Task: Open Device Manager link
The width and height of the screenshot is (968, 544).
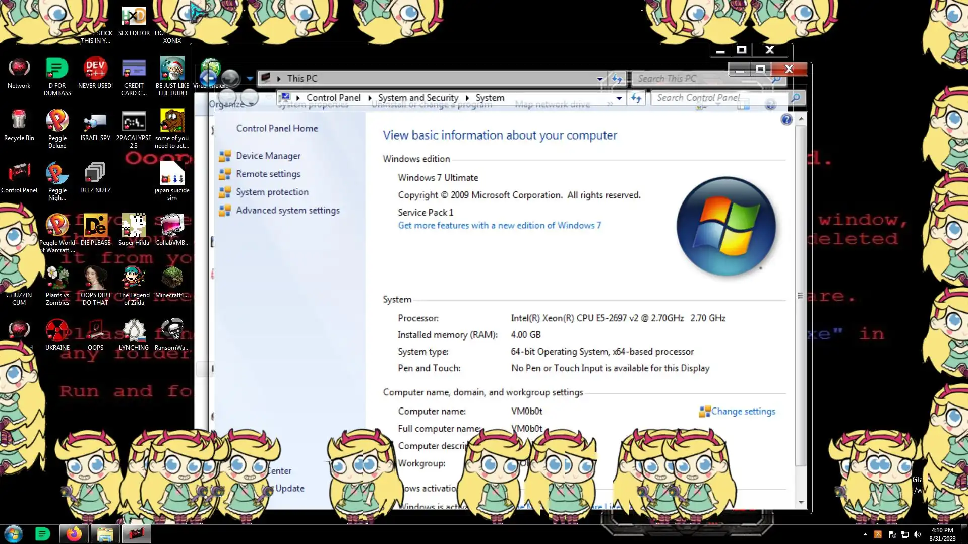Action: (268, 156)
